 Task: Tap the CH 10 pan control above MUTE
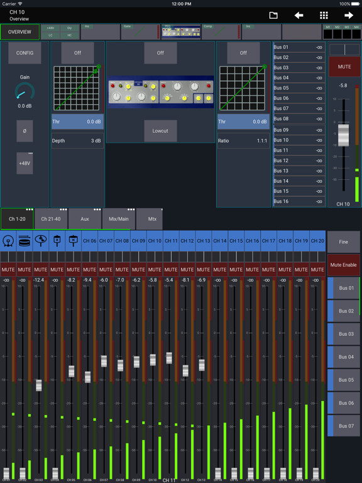click(344, 50)
